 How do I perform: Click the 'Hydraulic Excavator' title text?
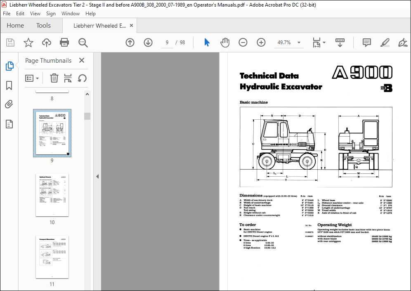pyautogui.click(x=281, y=87)
